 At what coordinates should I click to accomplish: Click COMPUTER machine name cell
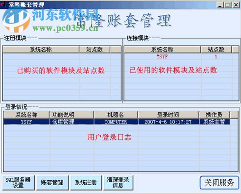pyautogui.click(x=116, y=122)
